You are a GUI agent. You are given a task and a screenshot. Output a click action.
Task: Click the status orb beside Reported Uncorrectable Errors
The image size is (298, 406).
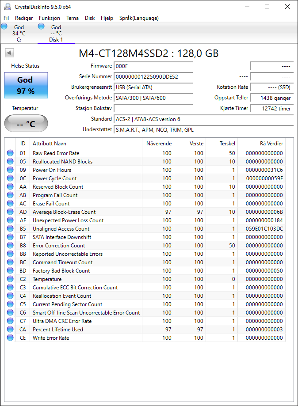10,254
